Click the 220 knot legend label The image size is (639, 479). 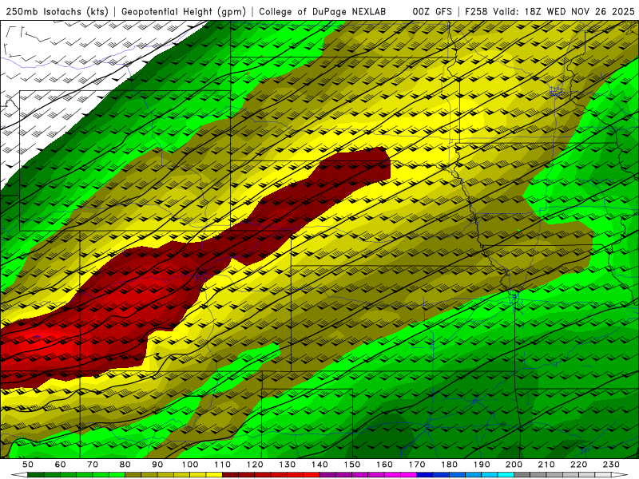click(x=578, y=465)
